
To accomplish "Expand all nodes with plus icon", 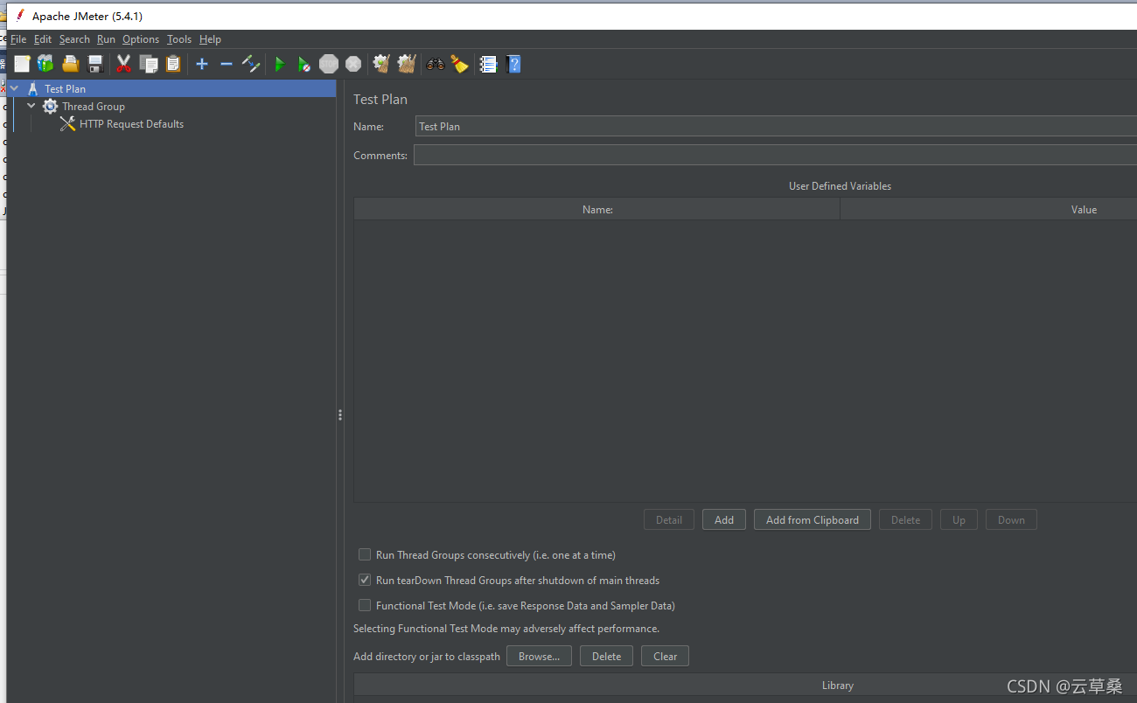I will click(202, 64).
